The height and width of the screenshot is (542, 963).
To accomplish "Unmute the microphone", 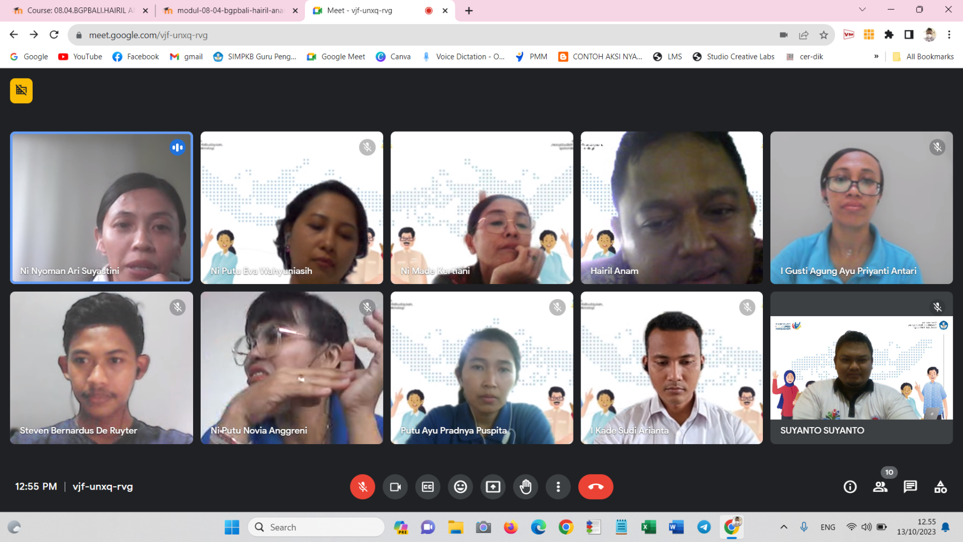I will 362,486.
